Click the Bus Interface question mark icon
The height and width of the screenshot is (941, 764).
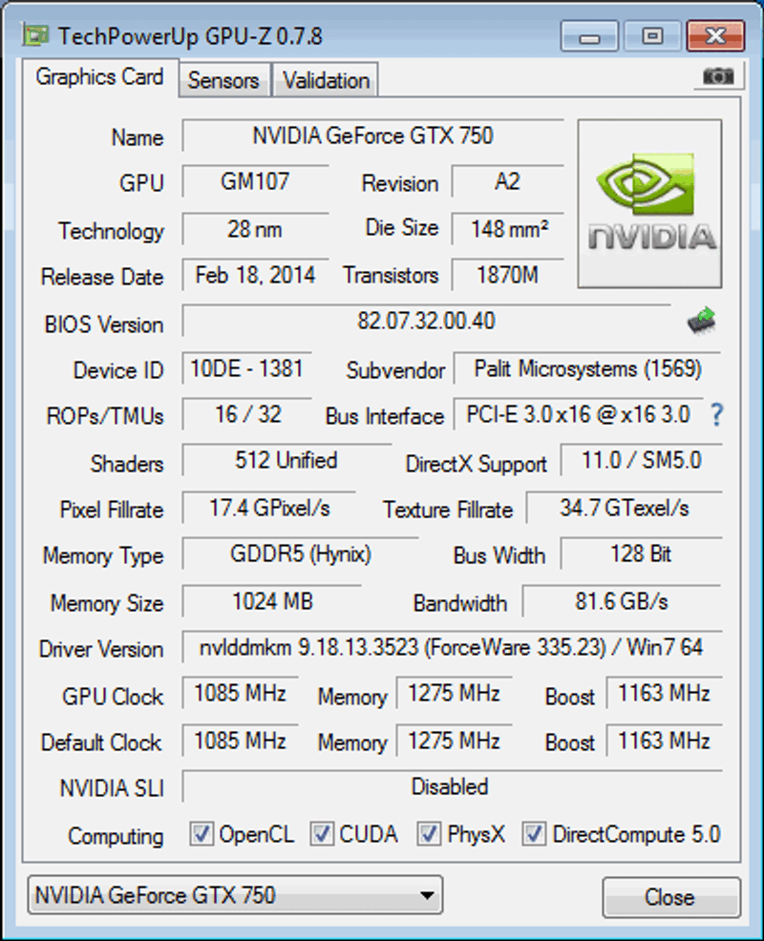(x=716, y=415)
